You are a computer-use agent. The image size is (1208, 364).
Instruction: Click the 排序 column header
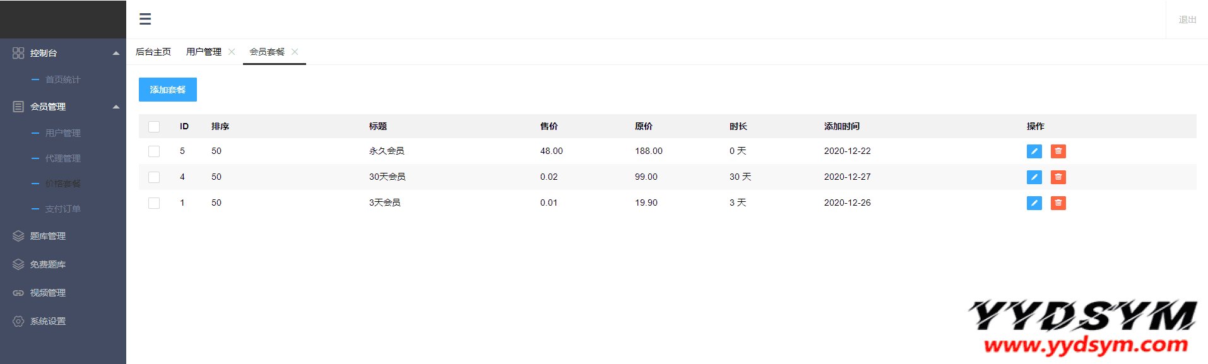(220, 126)
